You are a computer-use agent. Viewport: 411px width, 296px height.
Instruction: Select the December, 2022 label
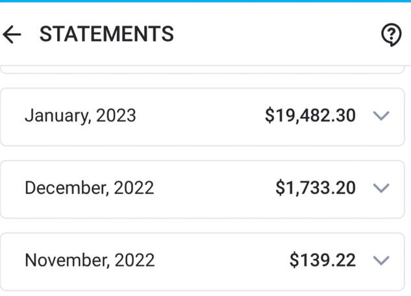[90, 188]
